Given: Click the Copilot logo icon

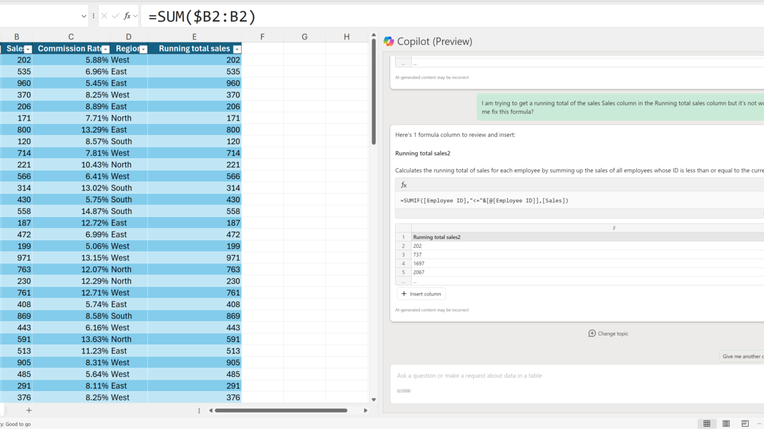Looking at the screenshot, I should pyautogui.click(x=389, y=41).
